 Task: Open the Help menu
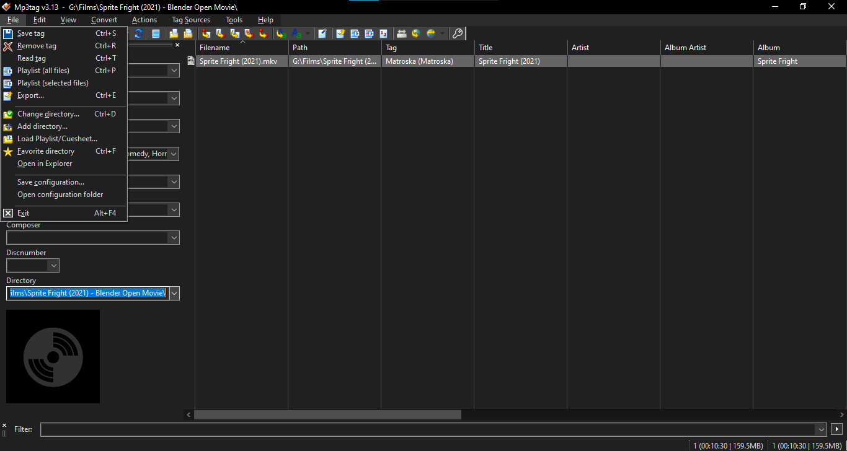pyautogui.click(x=265, y=20)
